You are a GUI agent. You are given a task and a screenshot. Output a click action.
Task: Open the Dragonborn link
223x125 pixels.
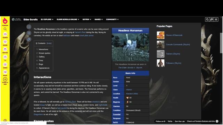click(x=38, y=114)
